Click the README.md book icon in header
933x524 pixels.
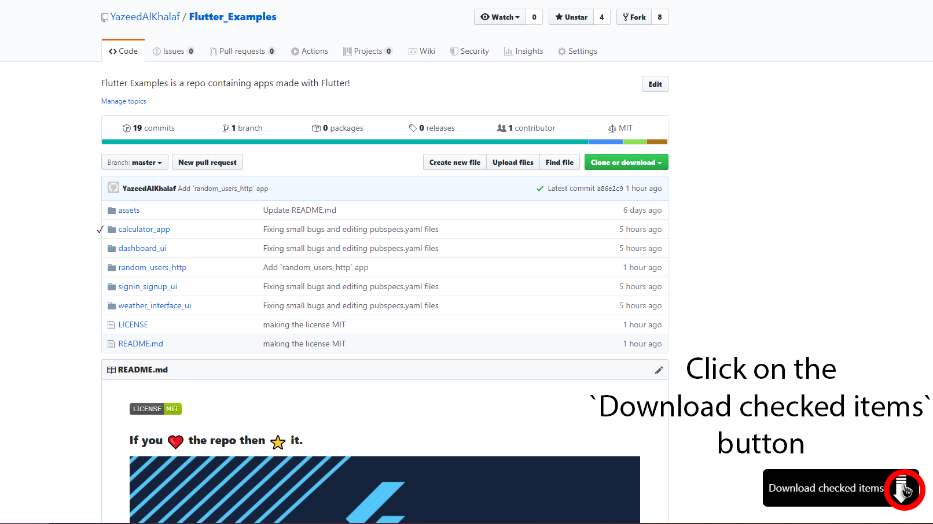[x=111, y=370]
